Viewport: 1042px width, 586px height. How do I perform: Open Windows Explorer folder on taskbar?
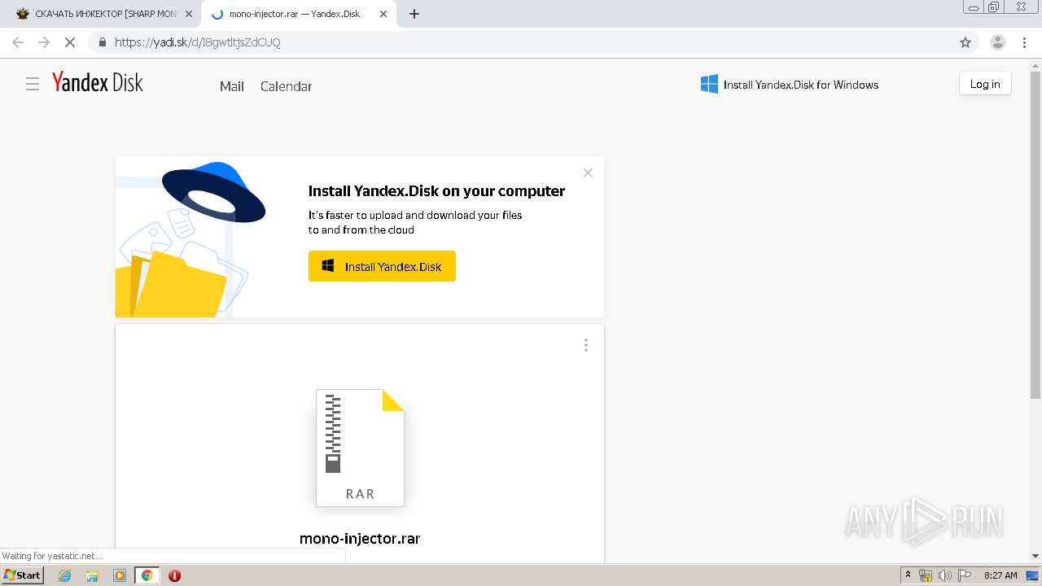point(92,575)
